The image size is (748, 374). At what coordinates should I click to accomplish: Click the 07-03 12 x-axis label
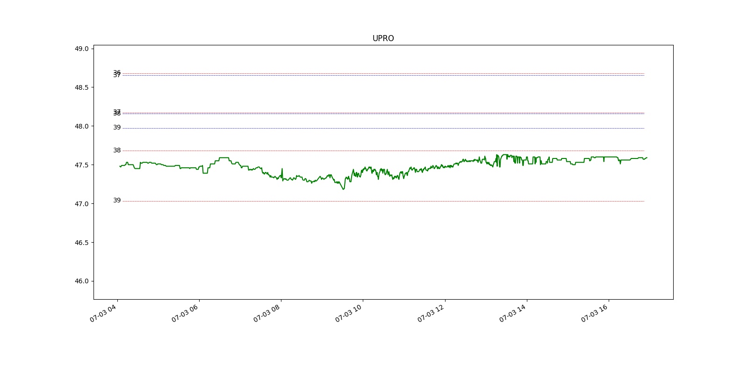pyautogui.click(x=431, y=313)
